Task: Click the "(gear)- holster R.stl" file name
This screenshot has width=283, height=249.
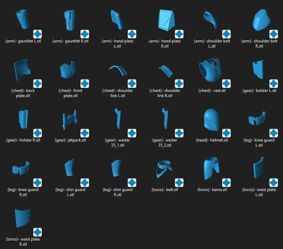Action: [23, 140]
